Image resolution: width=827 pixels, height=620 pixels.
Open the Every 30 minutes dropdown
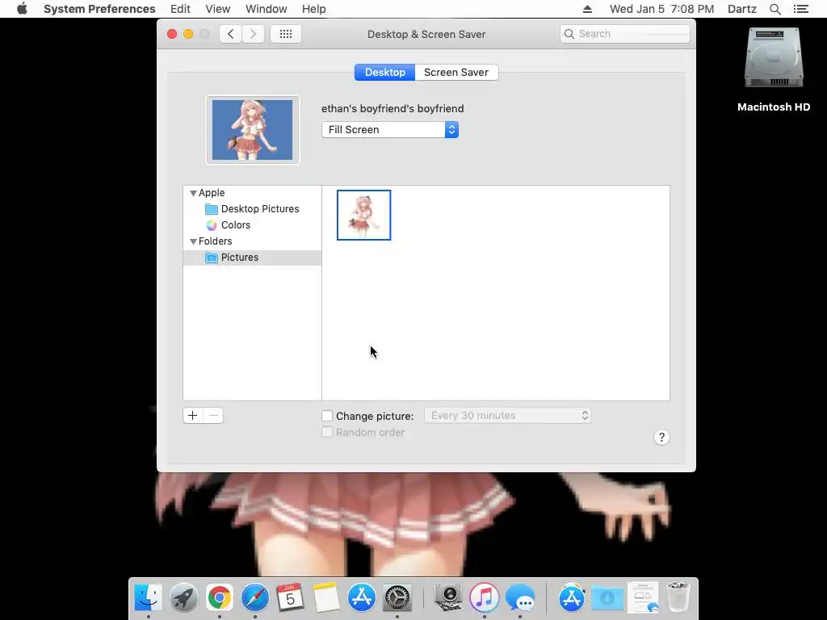click(507, 416)
